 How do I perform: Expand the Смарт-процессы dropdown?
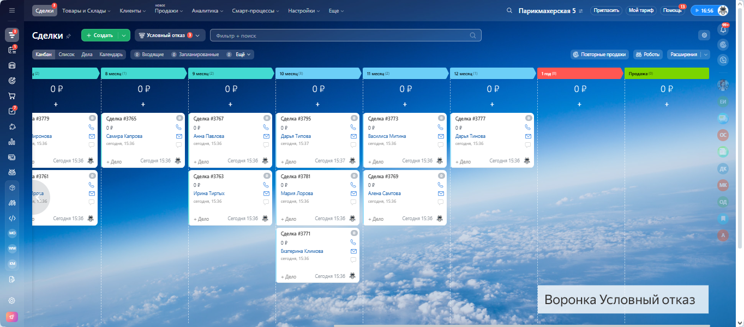pyautogui.click(x=256, y=10)
